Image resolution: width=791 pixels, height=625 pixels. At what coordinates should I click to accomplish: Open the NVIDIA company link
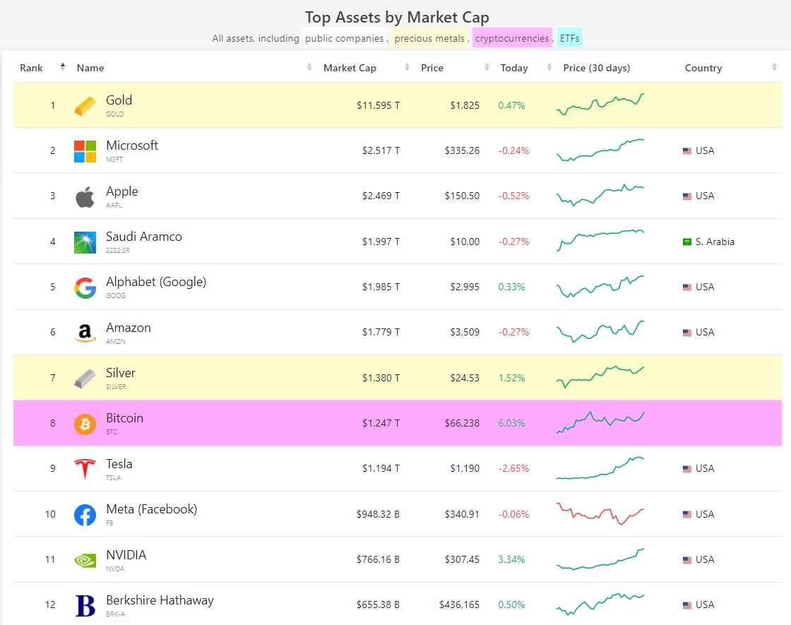tap(126, 555)
